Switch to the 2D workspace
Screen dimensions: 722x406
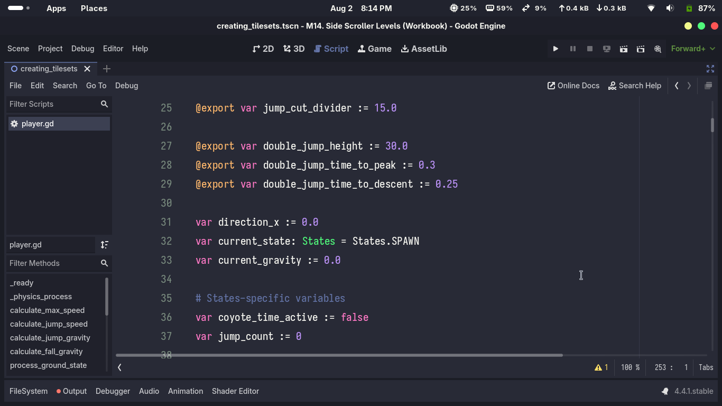click(263, 49)
